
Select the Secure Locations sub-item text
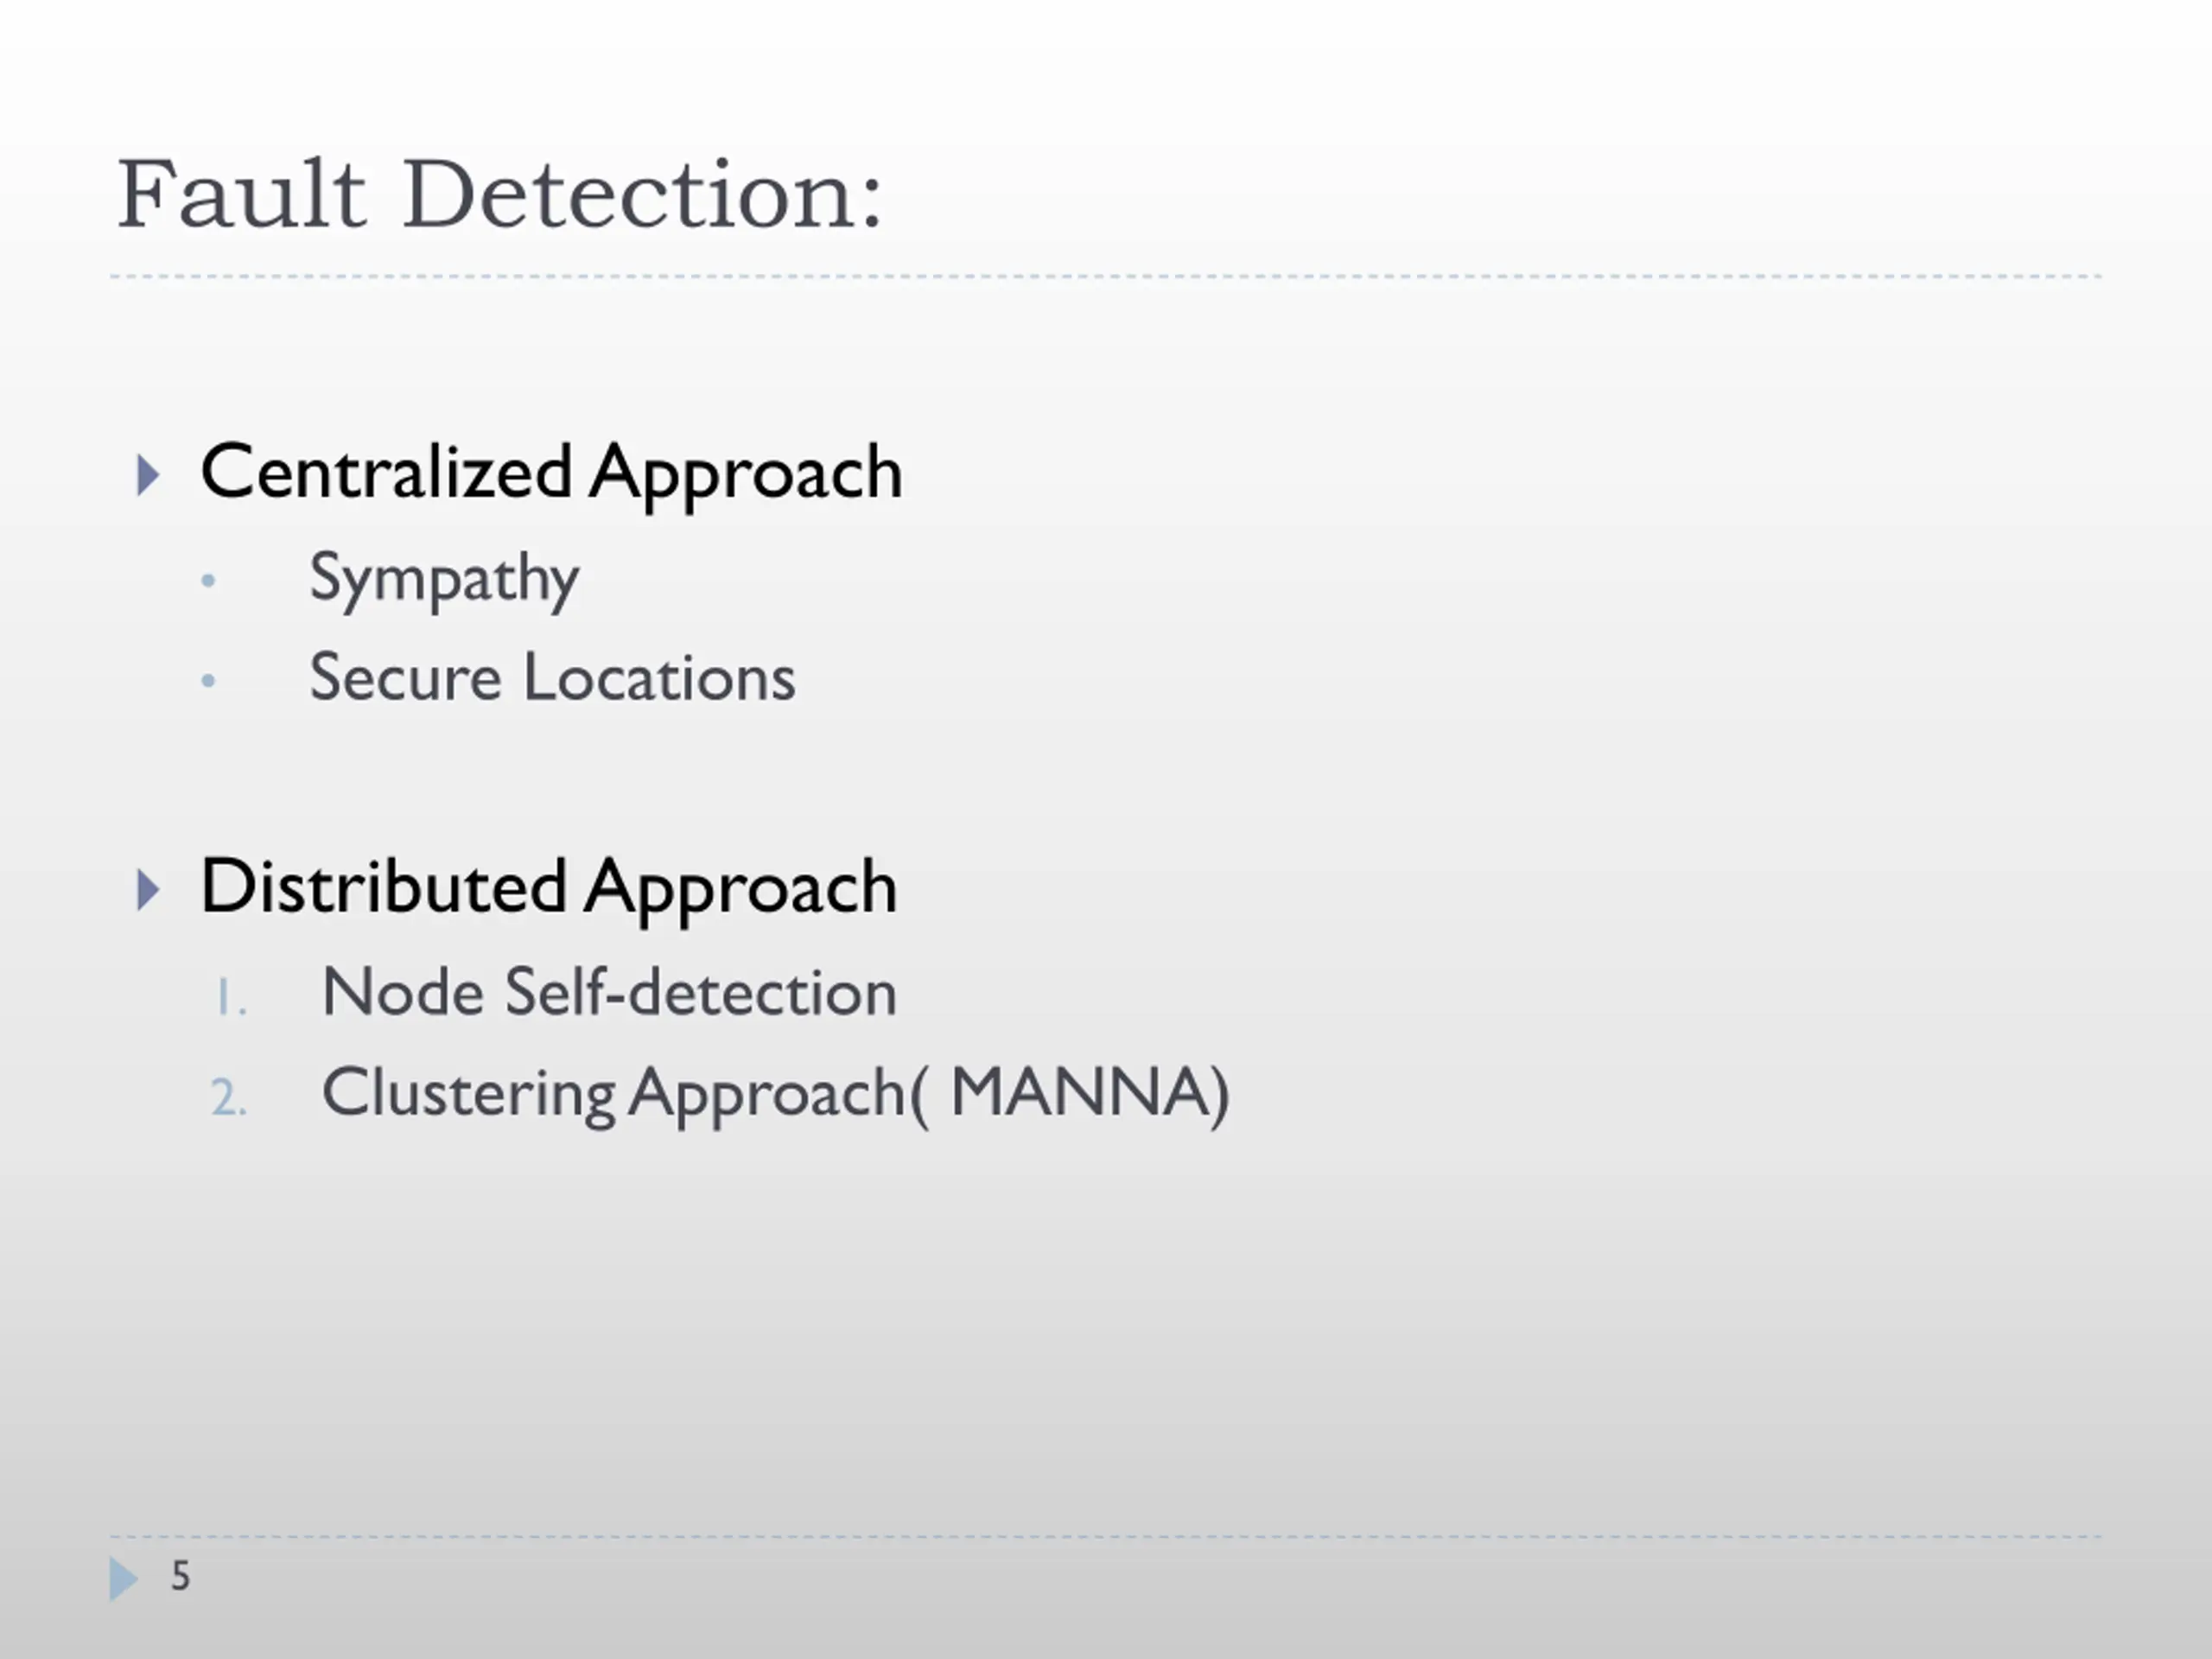point(552,677)
